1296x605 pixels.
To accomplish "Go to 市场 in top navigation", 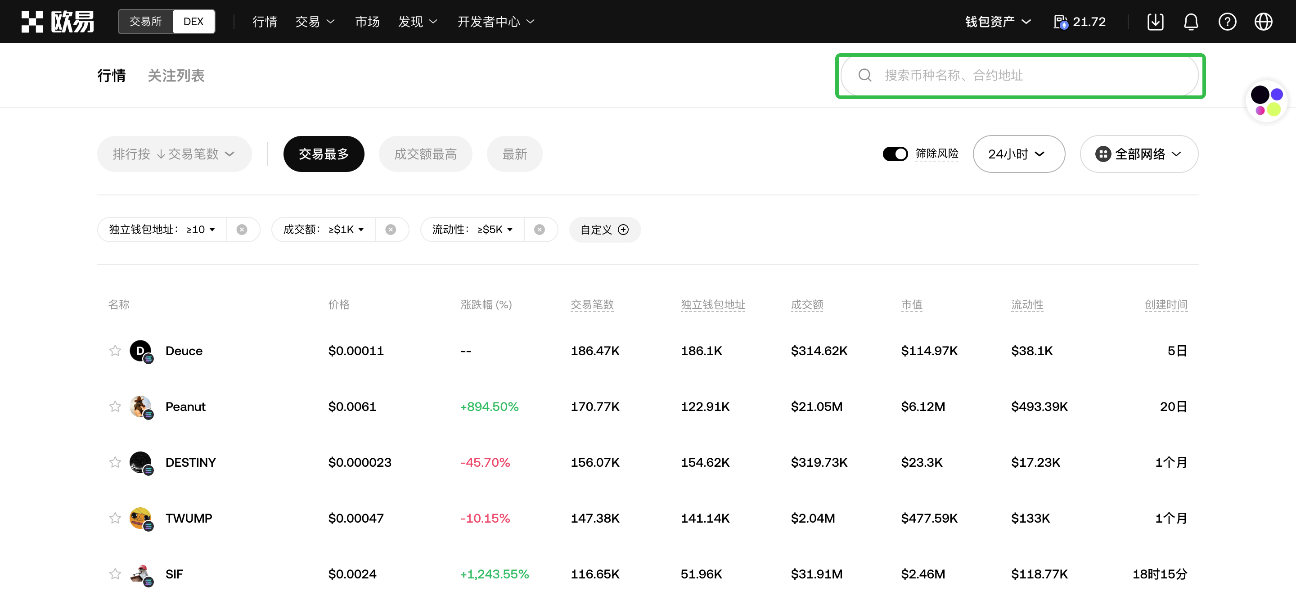I will click(x=367, y=22).
